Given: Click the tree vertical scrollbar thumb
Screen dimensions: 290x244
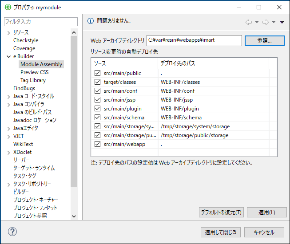Looking at the screenshot, I should 74,111.
